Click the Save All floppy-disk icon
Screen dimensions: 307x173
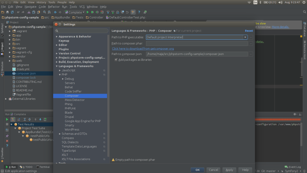[7, 12]
